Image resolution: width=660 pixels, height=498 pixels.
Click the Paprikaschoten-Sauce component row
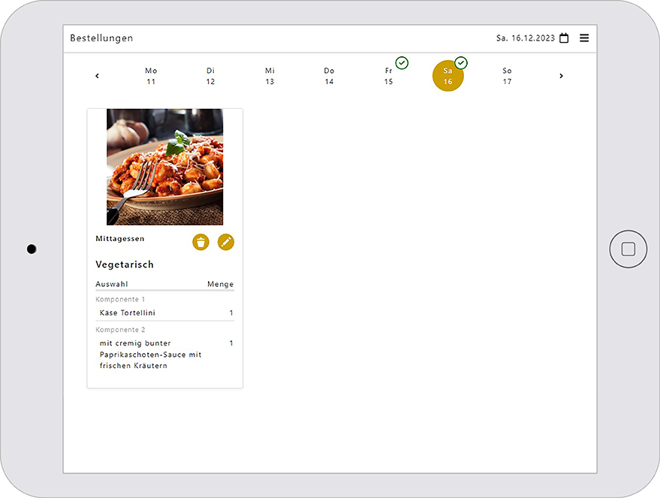point(164,355)
